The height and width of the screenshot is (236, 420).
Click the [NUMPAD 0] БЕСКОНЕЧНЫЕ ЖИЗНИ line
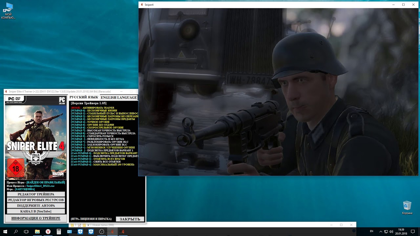pyautogui.click(x=94, y=111)
